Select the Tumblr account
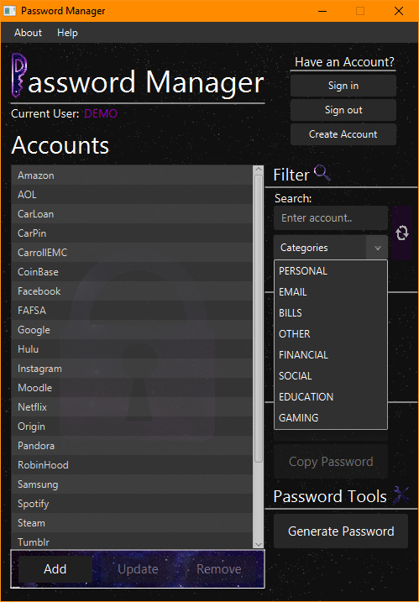Screen dimensions: 419x602 coord(132,542)
